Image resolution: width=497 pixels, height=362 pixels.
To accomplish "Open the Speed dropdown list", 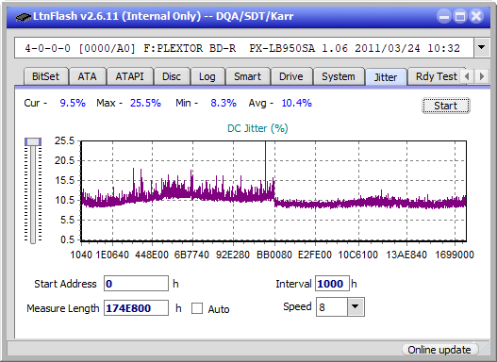I will point(356,306).
